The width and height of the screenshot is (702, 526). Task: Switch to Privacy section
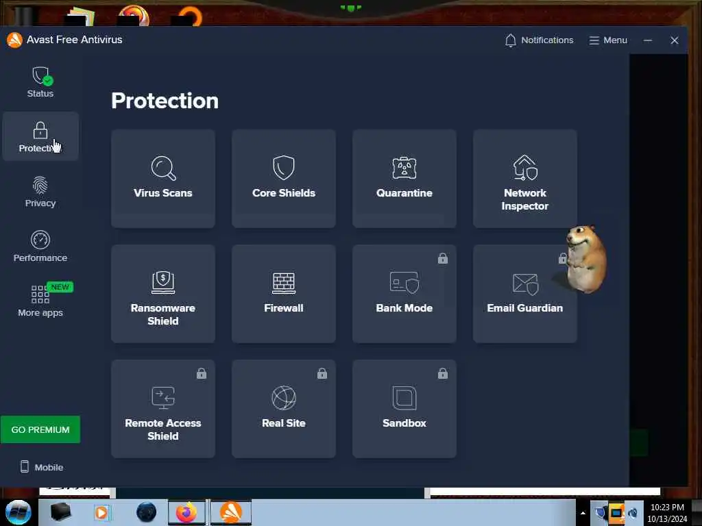40,192
